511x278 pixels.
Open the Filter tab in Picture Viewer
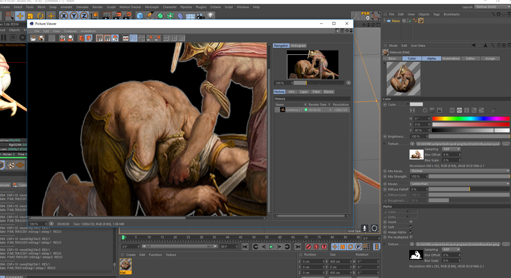tap(316, 92)
